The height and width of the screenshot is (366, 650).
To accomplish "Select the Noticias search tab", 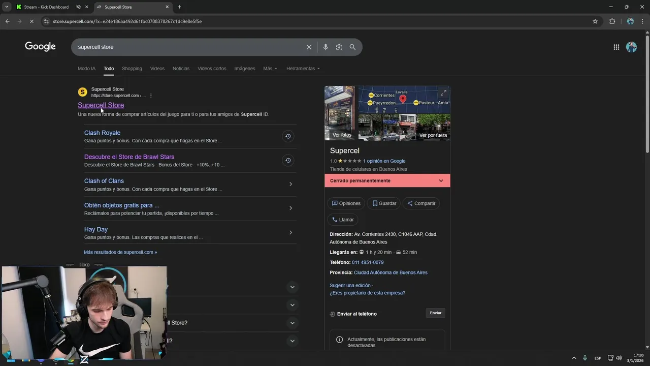I will [181, 69].
